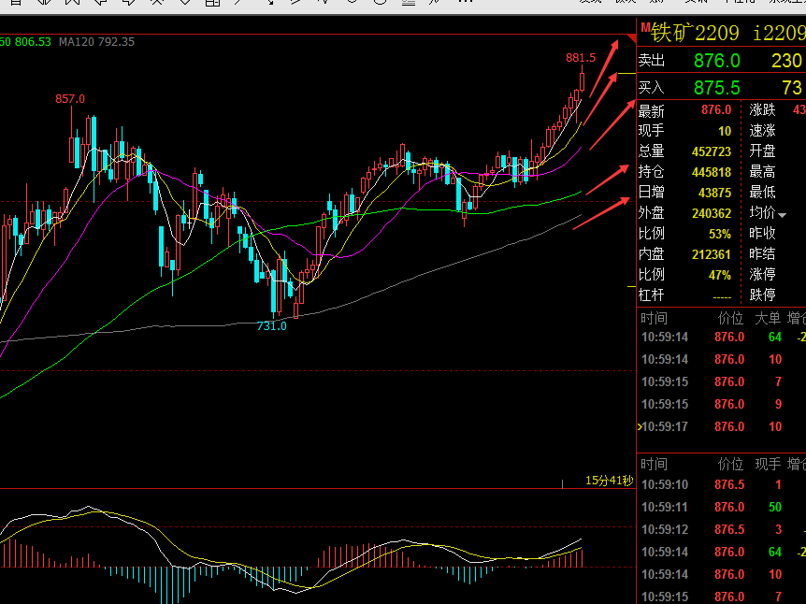The height and width of the screenshot is (604, 806).
Task: Expand the 均价 dropdown arrow
Action: point(782,215)
